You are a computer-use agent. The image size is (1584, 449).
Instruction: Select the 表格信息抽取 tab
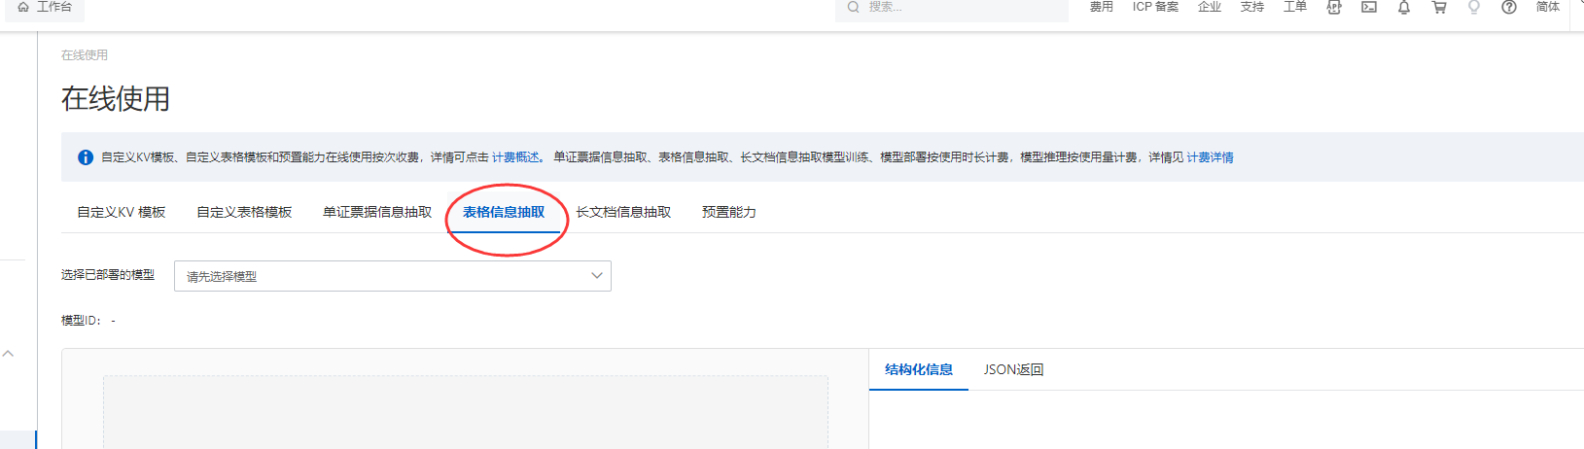504,212
